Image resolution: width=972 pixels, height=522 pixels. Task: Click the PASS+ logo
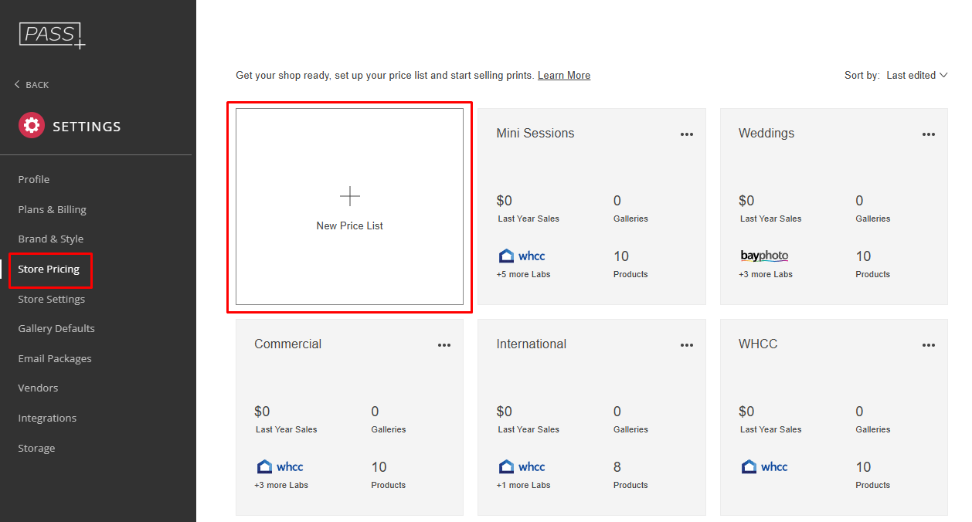click(52, 35)
